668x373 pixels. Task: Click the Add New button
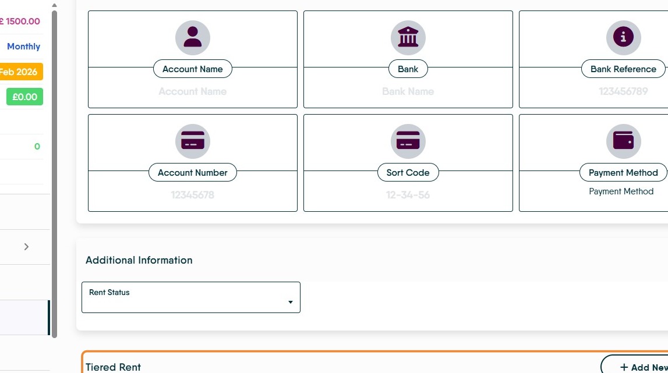pos(635,364)
